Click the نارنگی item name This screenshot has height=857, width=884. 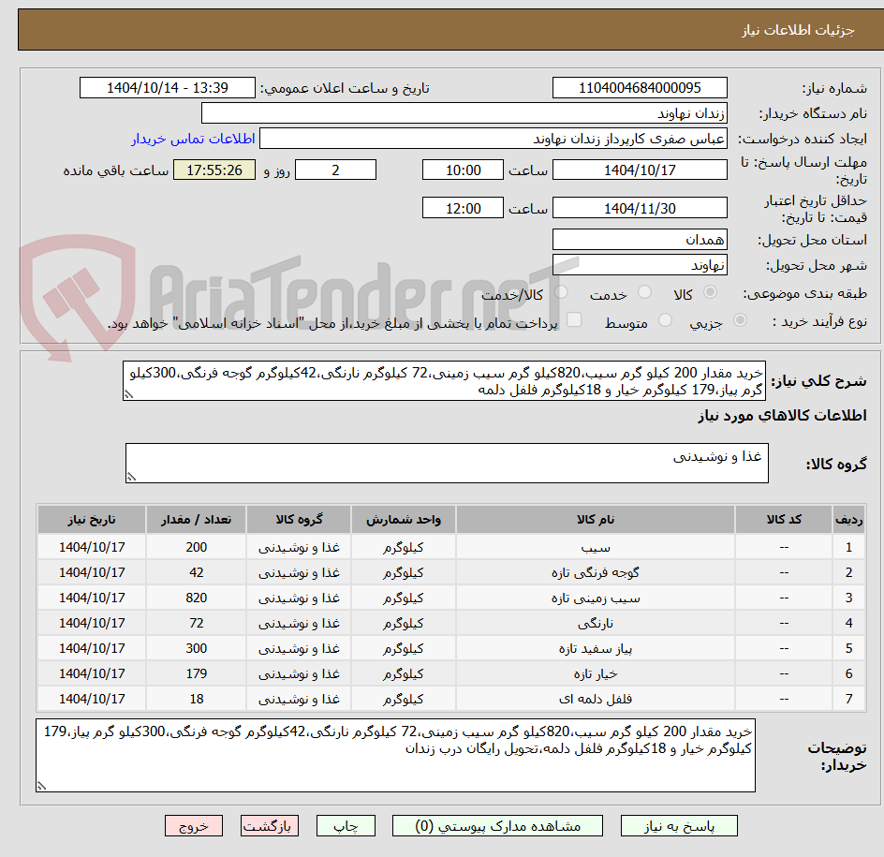[x=596, y=624]
